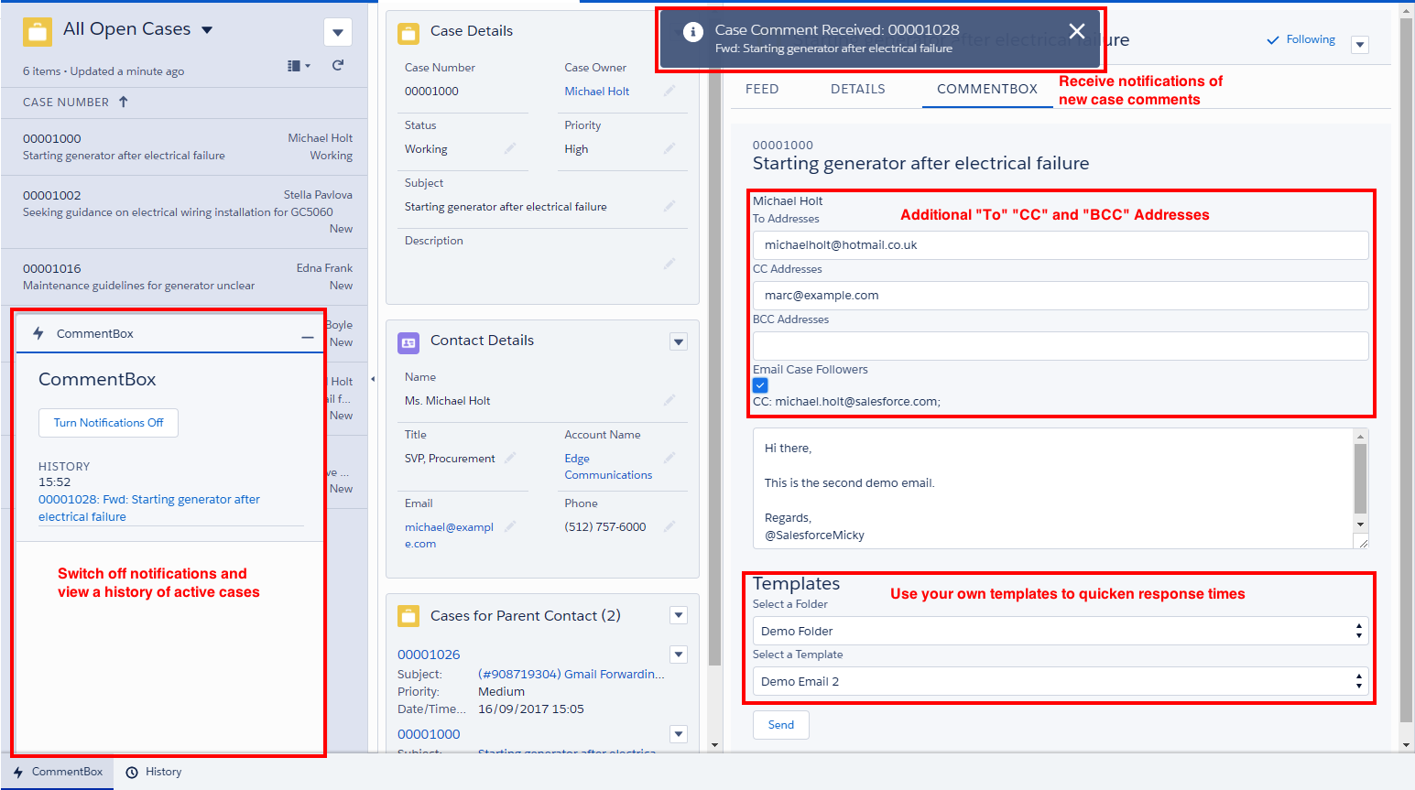This screenshot has width=1415, height=790.
Task: Open the list view display options icon
Action: click(x=299, y=66)
